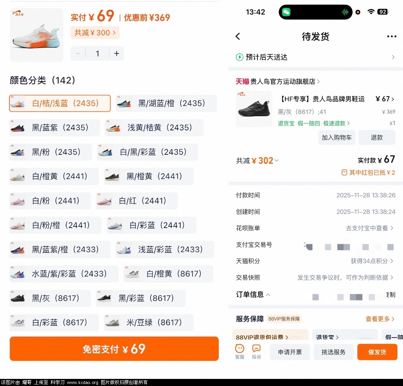Viewport: 403px width, 386px height.
Task: Select the 白/粉 (2441) color option
Action: pos(50,201)
